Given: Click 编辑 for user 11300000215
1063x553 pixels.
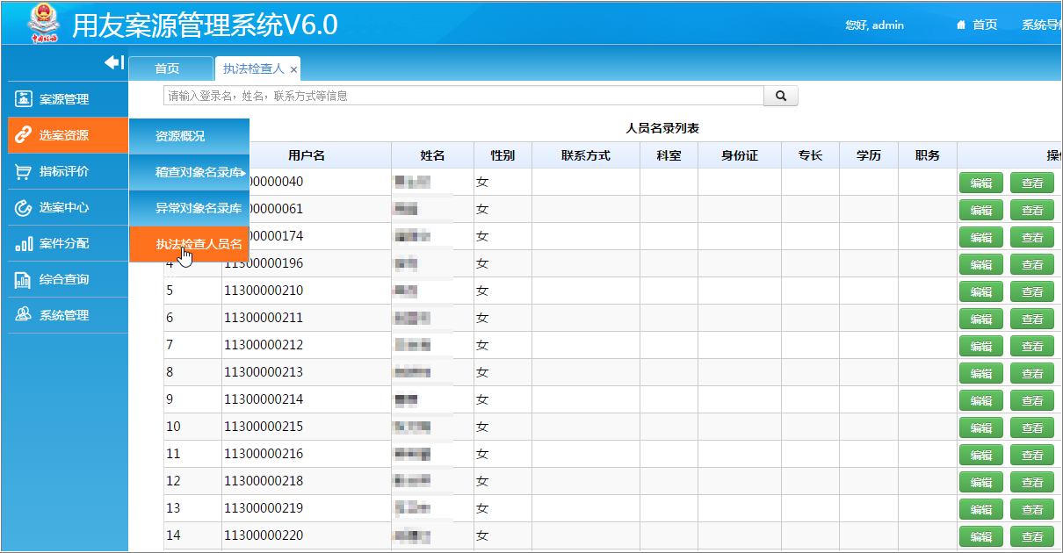Looking at the screenshot, I should (x=980, y=427).
